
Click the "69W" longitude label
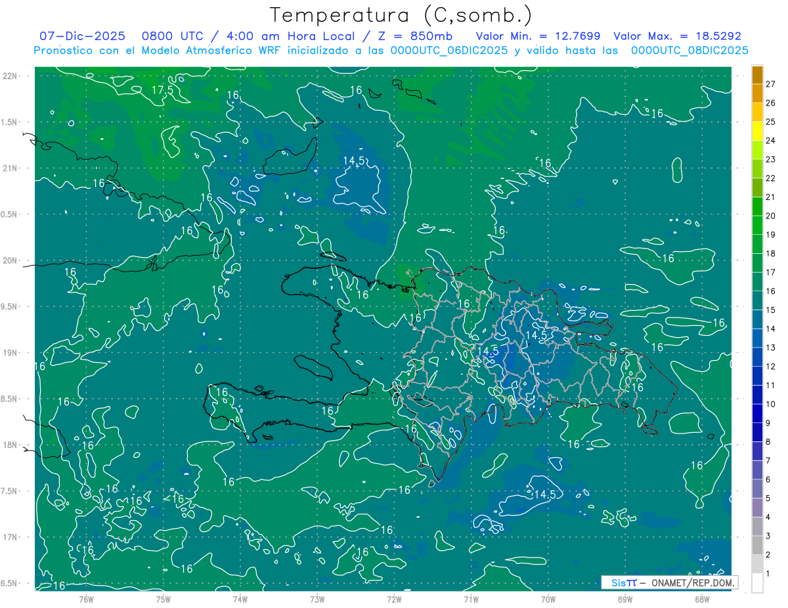[x=625, y=599]
